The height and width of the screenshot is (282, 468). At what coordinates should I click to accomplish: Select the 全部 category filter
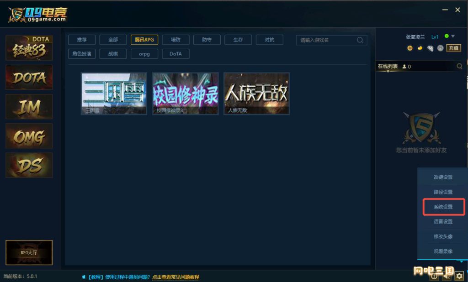pyautogui.click(x=113, y=40)
